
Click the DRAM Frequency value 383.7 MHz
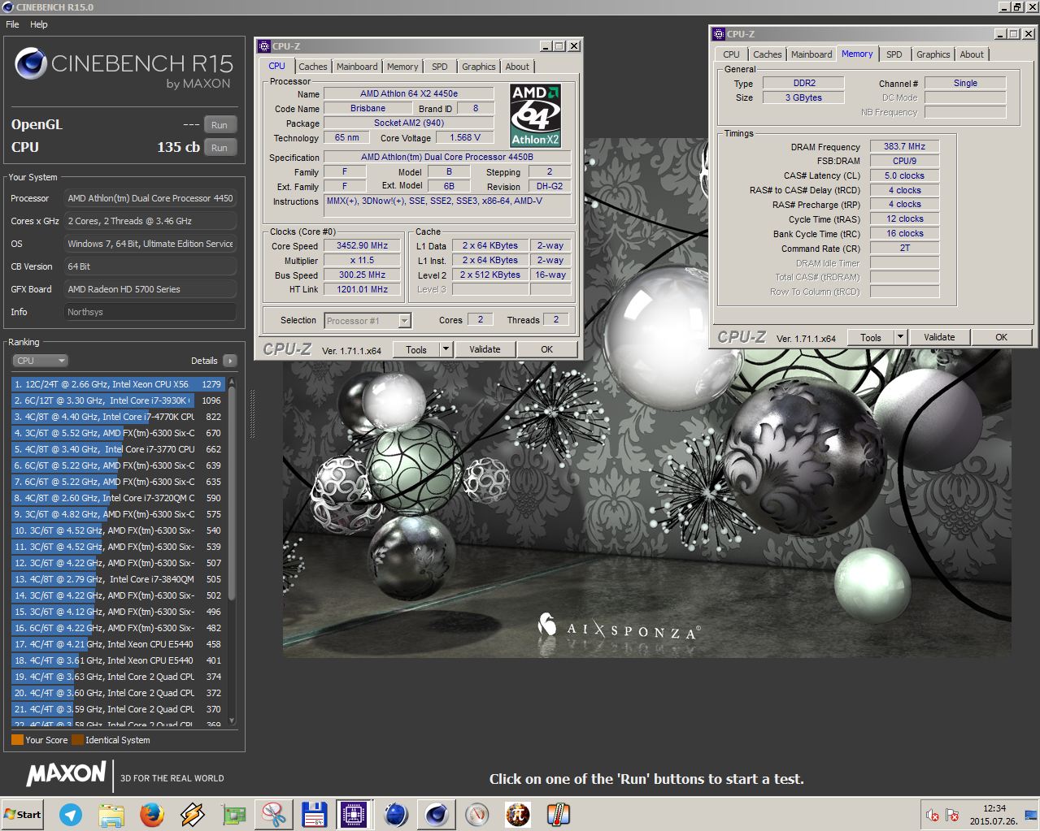[904, 147]
